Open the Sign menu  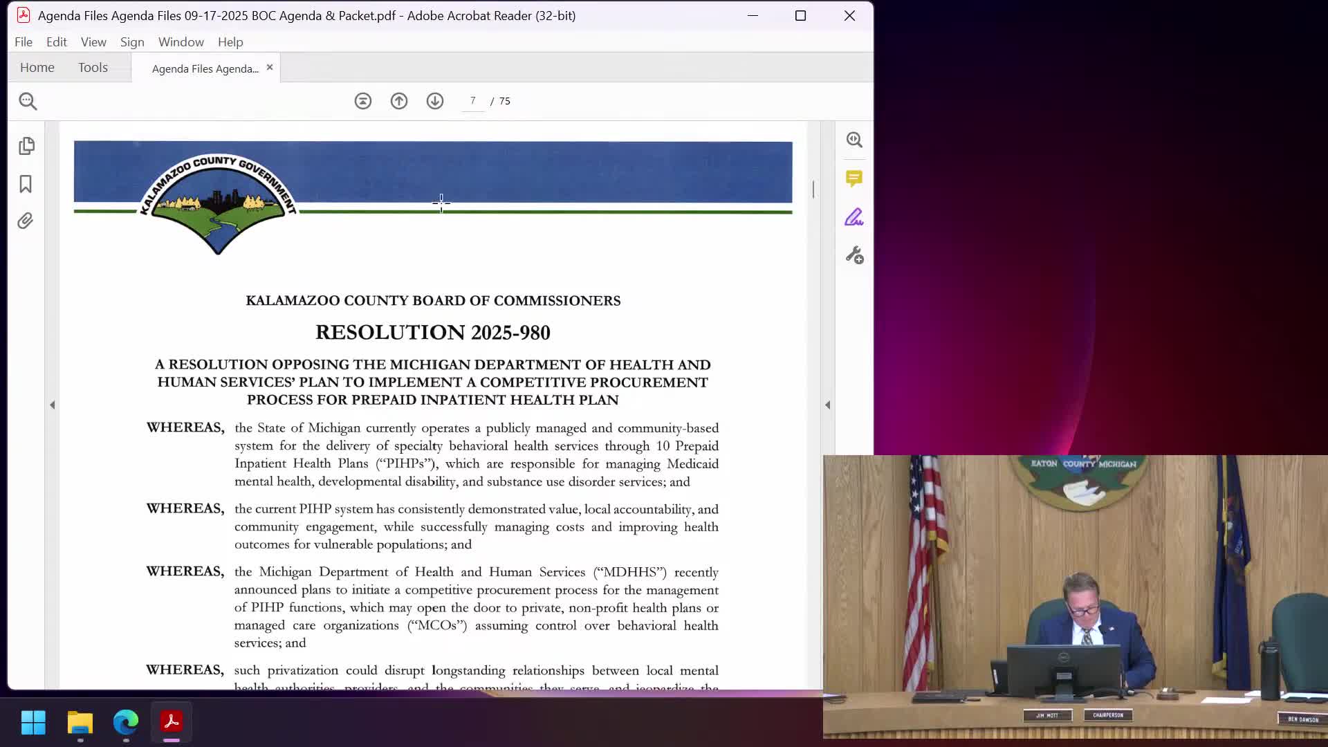pyautogui.click(x=132, y=42)
